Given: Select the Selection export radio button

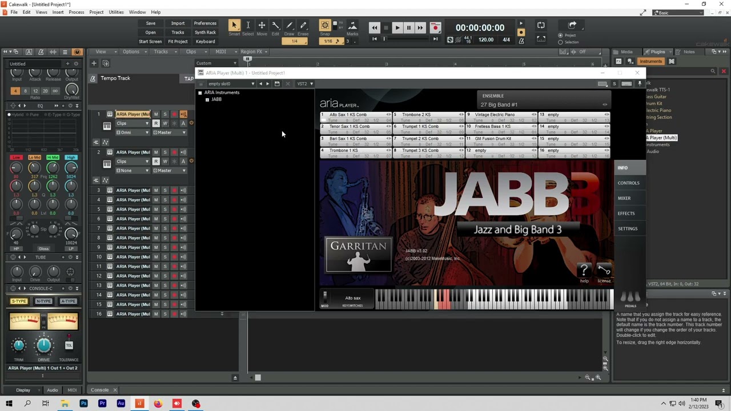Looking at the screenshot, I should click(x=560, y=42).
